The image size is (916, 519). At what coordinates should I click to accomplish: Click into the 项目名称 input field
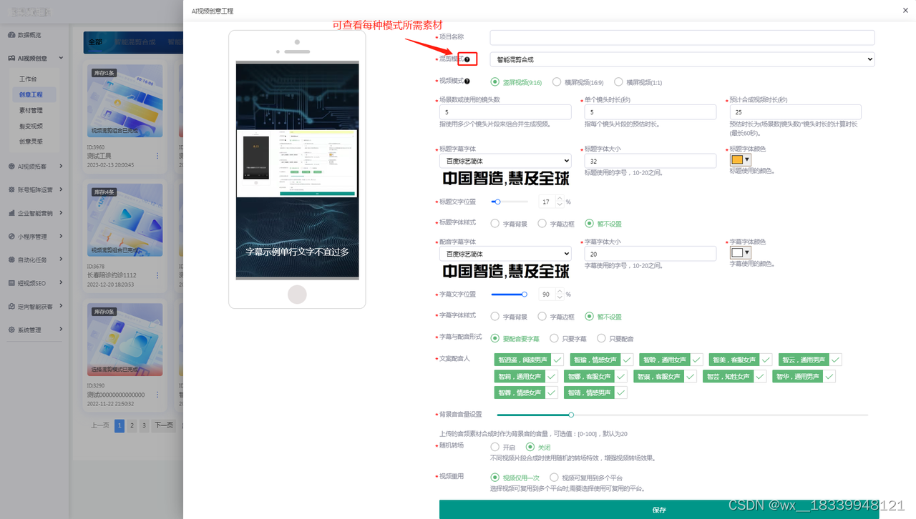point(682,37)
